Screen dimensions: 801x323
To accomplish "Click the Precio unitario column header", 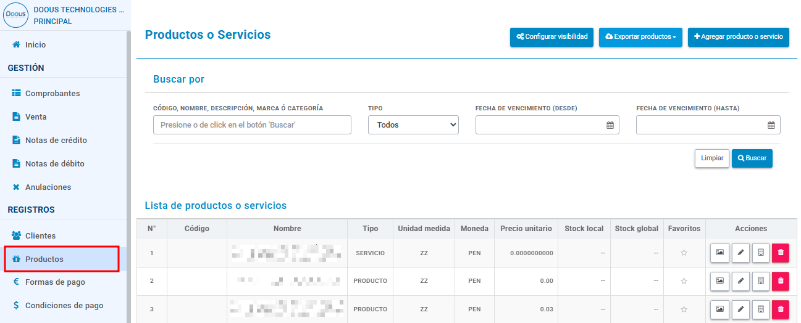I will pyautogui.click(x=526, y=229).
